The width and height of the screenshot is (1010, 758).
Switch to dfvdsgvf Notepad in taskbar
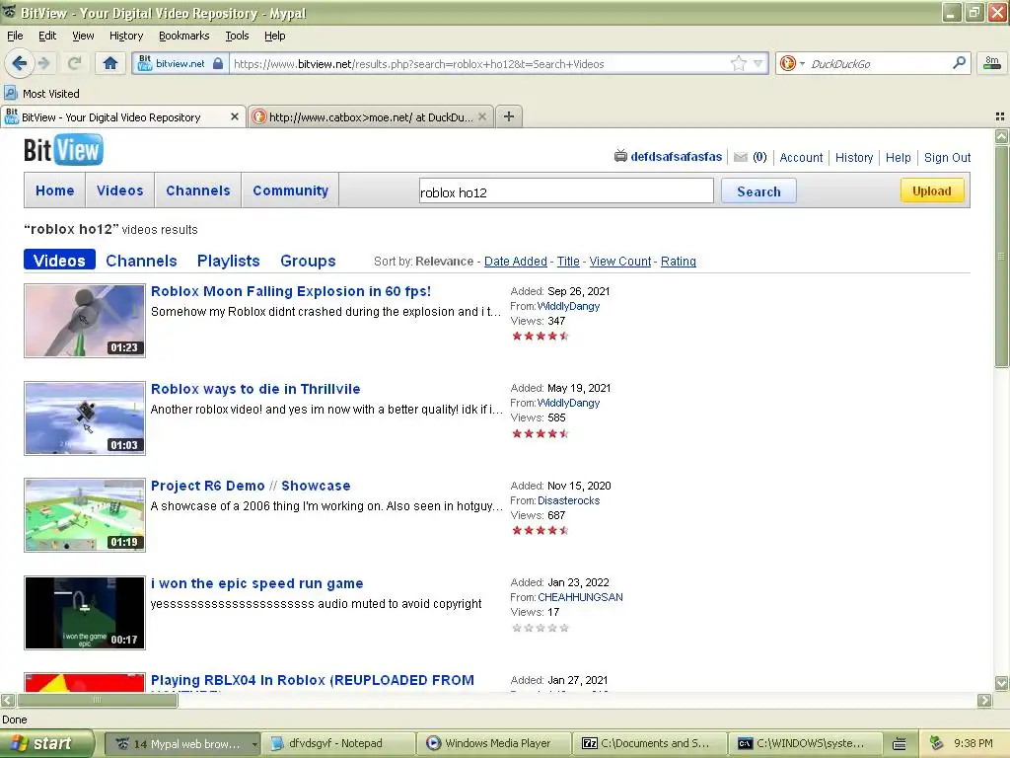[x=338, y=743]
